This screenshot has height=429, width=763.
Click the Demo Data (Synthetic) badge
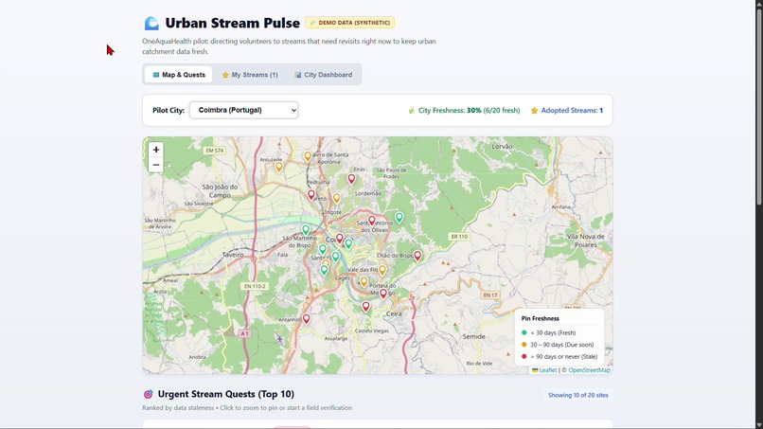(x=350, y=23)
